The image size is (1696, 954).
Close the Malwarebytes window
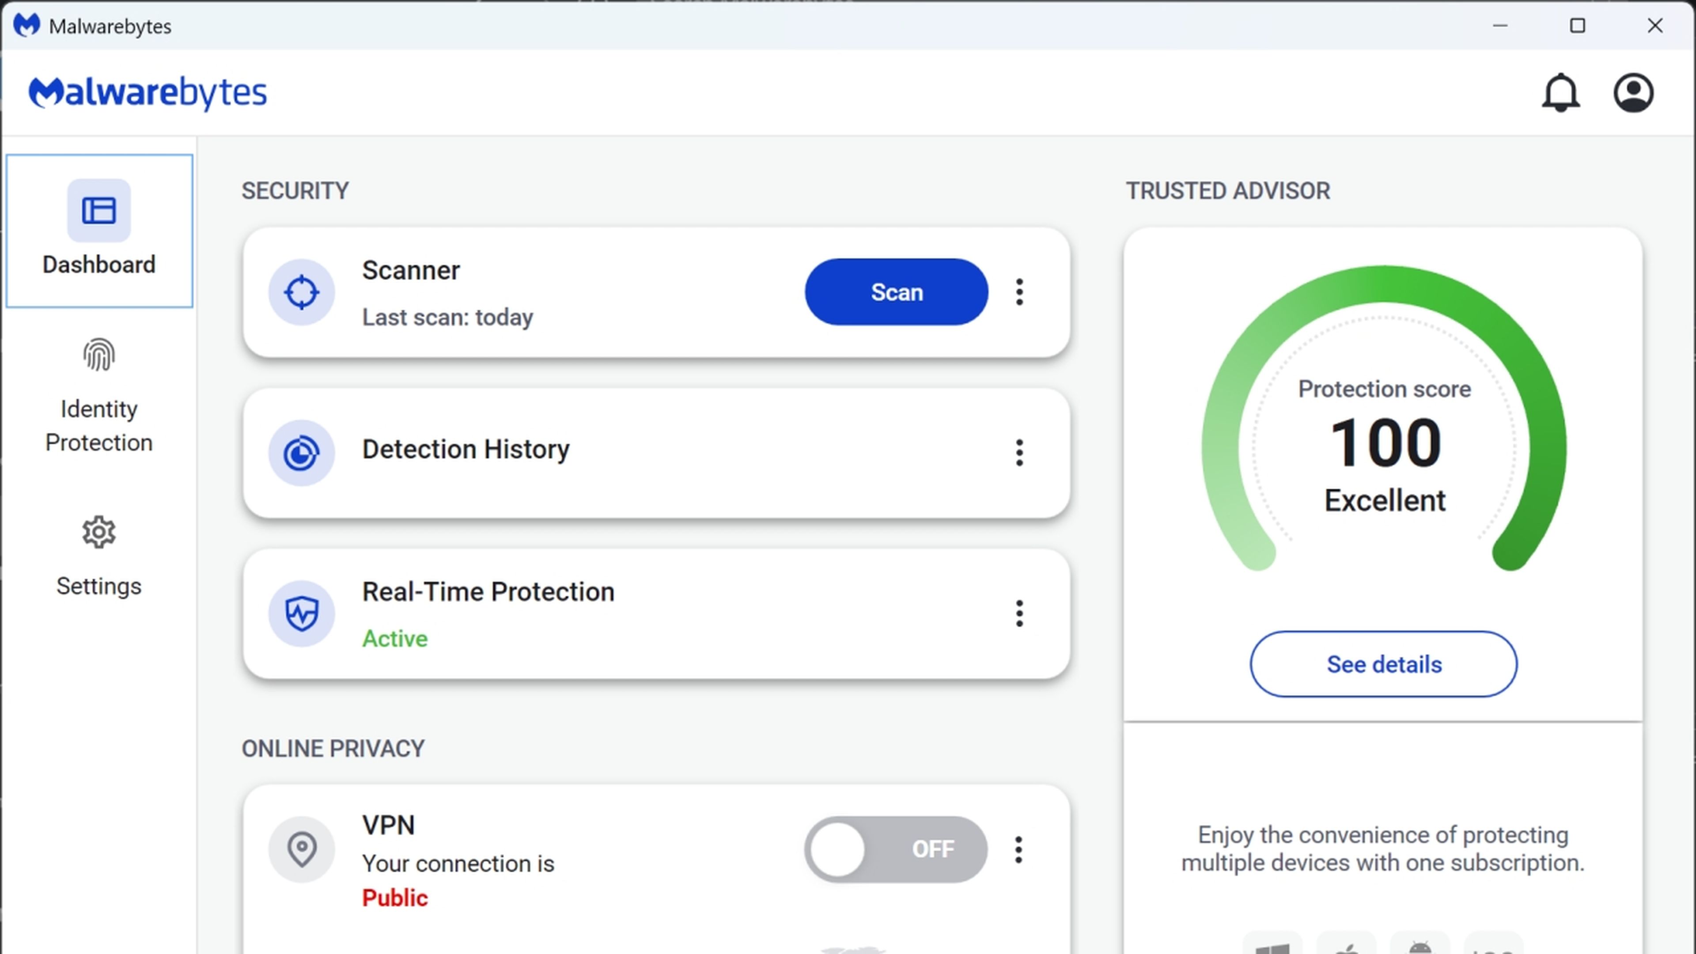point(1655,26)
